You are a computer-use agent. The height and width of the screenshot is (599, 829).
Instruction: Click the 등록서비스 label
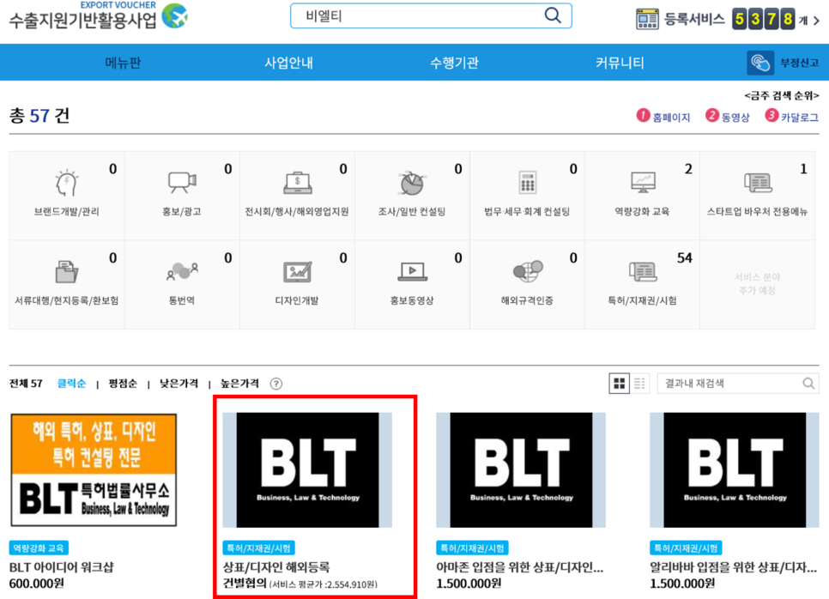pyautogui.click(x=694, y=20)
